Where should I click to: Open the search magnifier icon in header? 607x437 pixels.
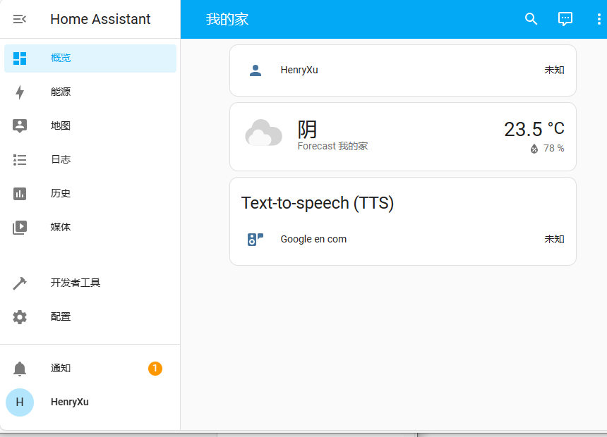[x=531, y=19]
